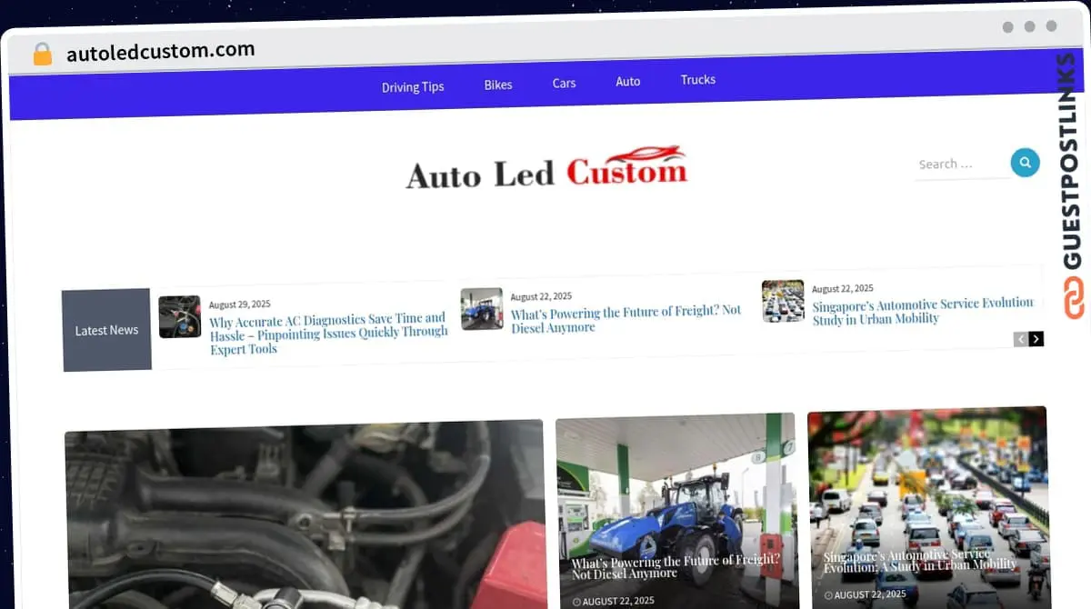Click the Auto Led Custom logo
Screen dimensions: 1091x609
tap(546, 167)
